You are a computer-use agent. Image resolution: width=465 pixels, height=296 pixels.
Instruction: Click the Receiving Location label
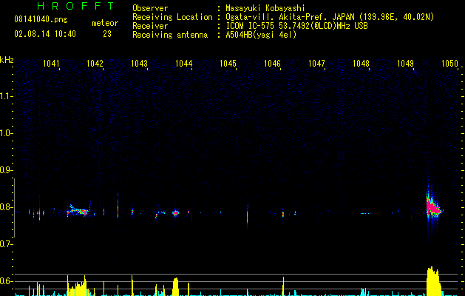[x=172, y=17]
